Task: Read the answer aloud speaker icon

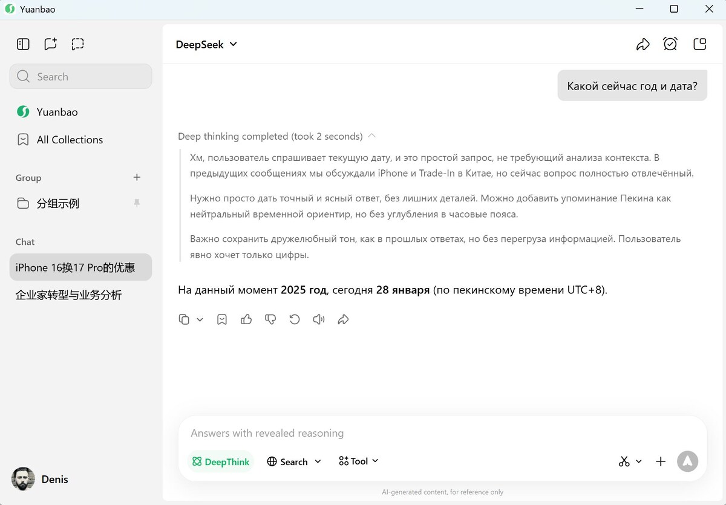Action: tap(319, 319)
